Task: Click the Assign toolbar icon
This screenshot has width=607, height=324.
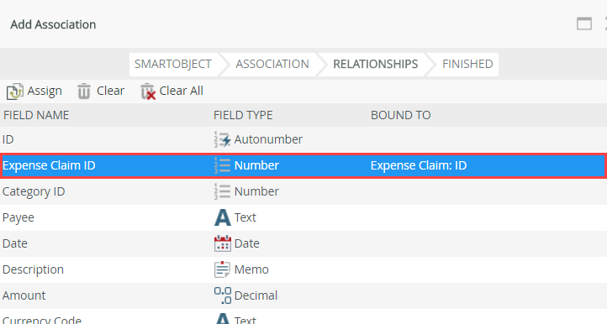Action: point(14,91)
